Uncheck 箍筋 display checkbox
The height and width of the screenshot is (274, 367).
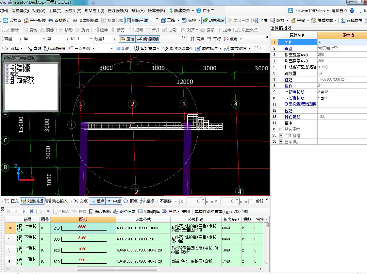pos(7,74)
